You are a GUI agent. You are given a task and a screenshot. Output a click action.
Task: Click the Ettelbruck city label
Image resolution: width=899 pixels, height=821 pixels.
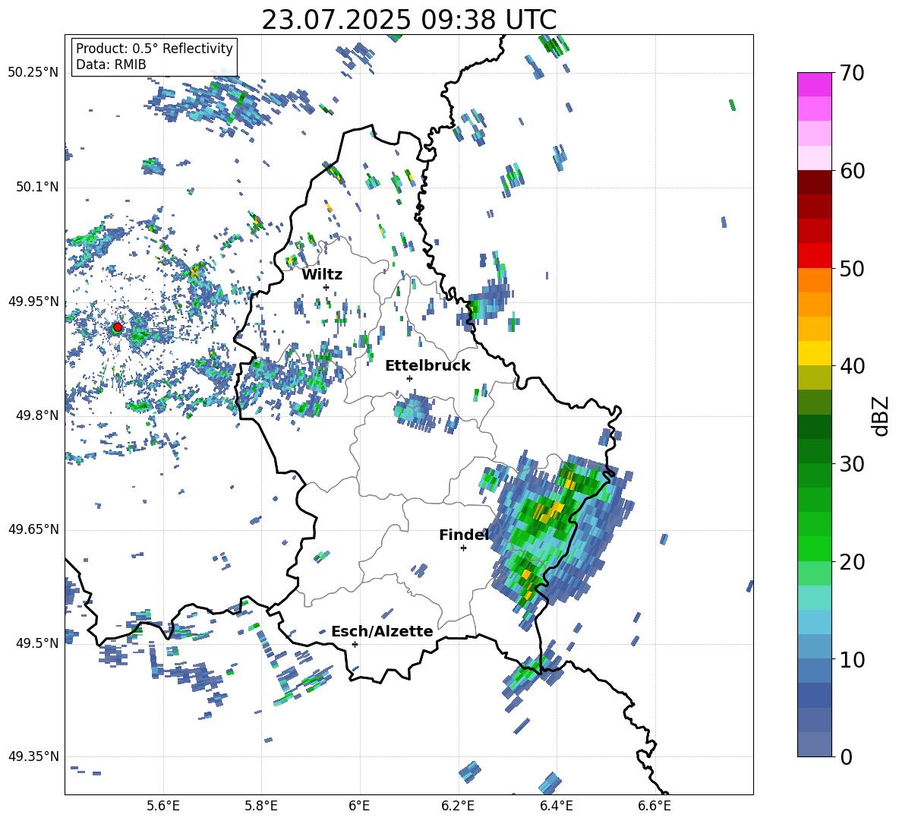pos(427,366)
